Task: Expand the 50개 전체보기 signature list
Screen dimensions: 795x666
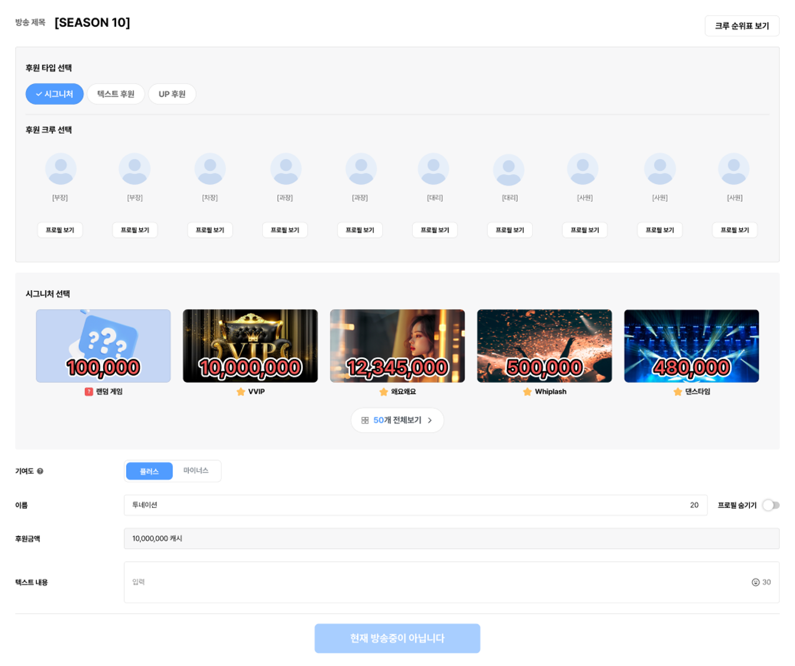Action: (x=397, y=420)
